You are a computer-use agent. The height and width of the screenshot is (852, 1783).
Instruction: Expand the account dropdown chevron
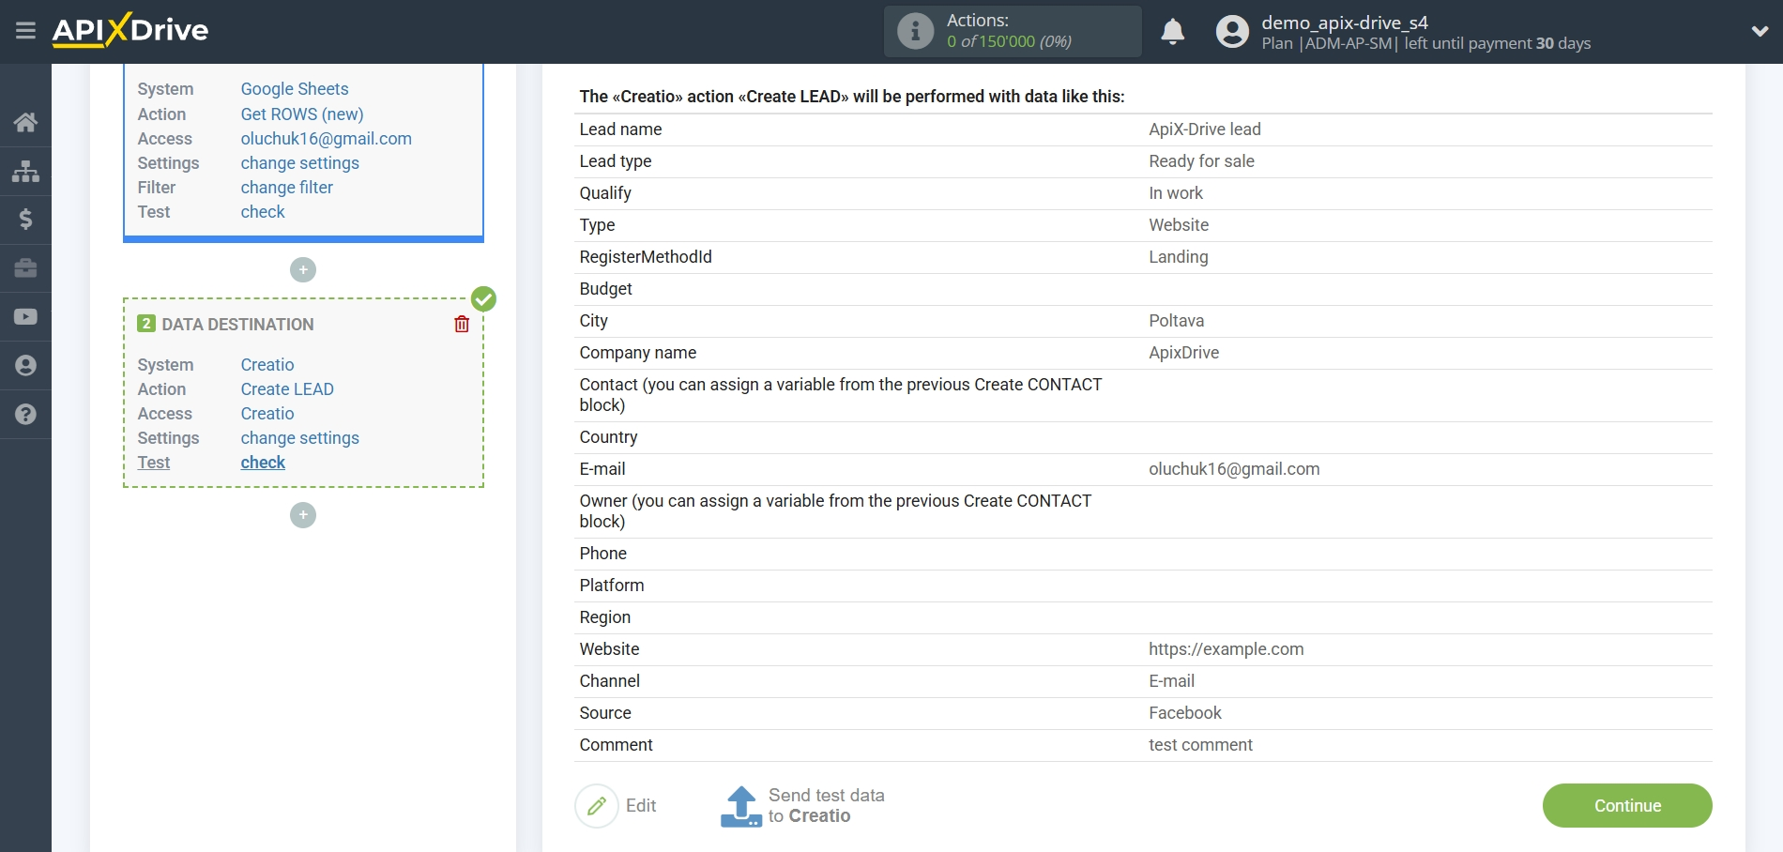tap(1760, 31)
